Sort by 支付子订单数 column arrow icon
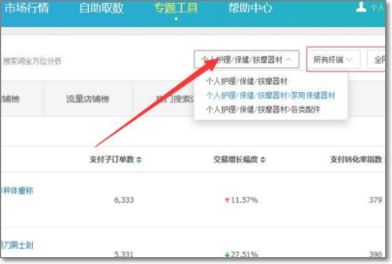 coord(139,159)
